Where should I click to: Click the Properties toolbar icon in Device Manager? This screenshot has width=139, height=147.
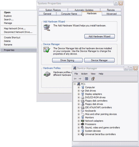pyautogui.click(x=93, y=79)
